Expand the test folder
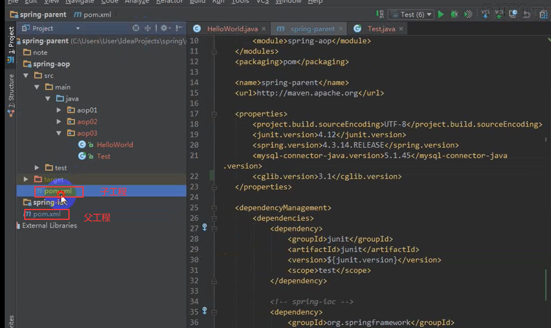551x328 pixels. click(x=37, y=168)
